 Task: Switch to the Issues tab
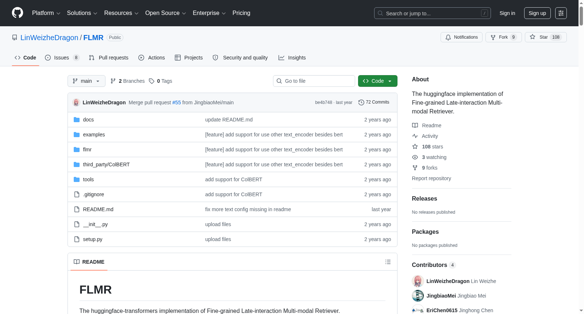pyautogui.click(x=62, y=58)
